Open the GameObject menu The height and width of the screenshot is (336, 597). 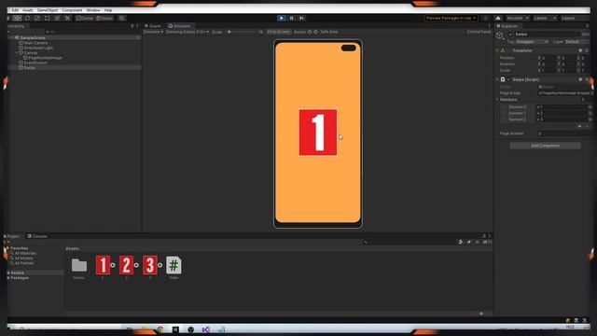click(x=48, y=10)
